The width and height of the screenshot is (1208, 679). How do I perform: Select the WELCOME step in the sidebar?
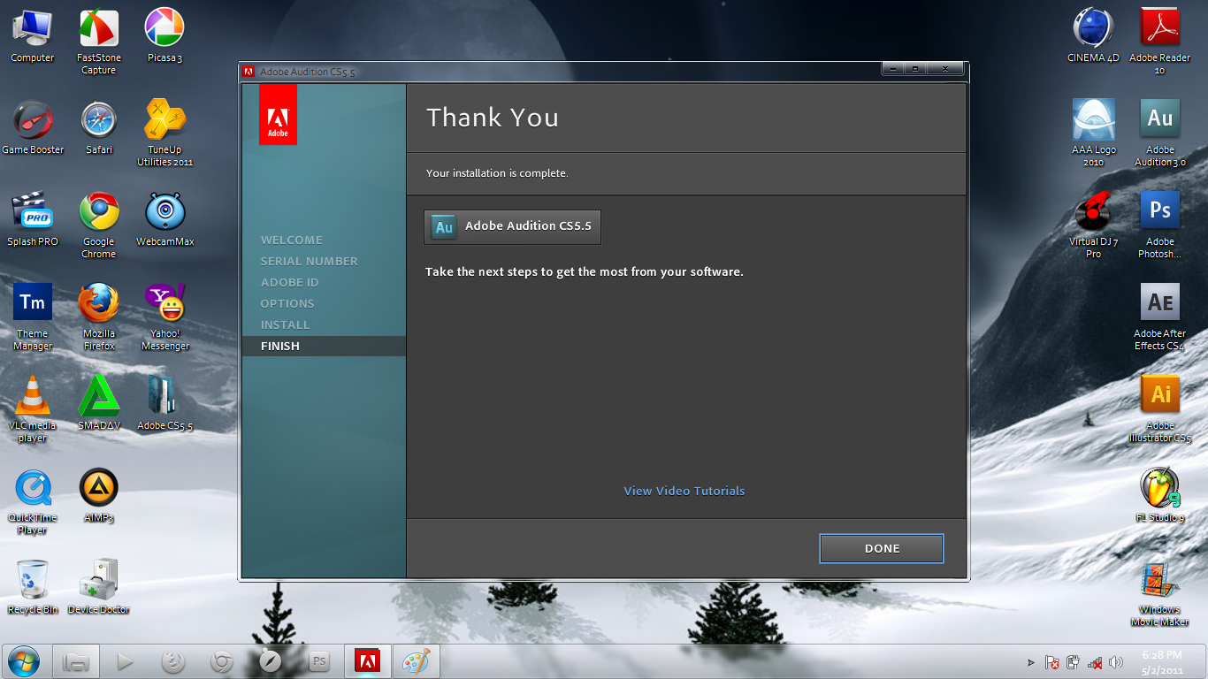click(x=291, y=240)
